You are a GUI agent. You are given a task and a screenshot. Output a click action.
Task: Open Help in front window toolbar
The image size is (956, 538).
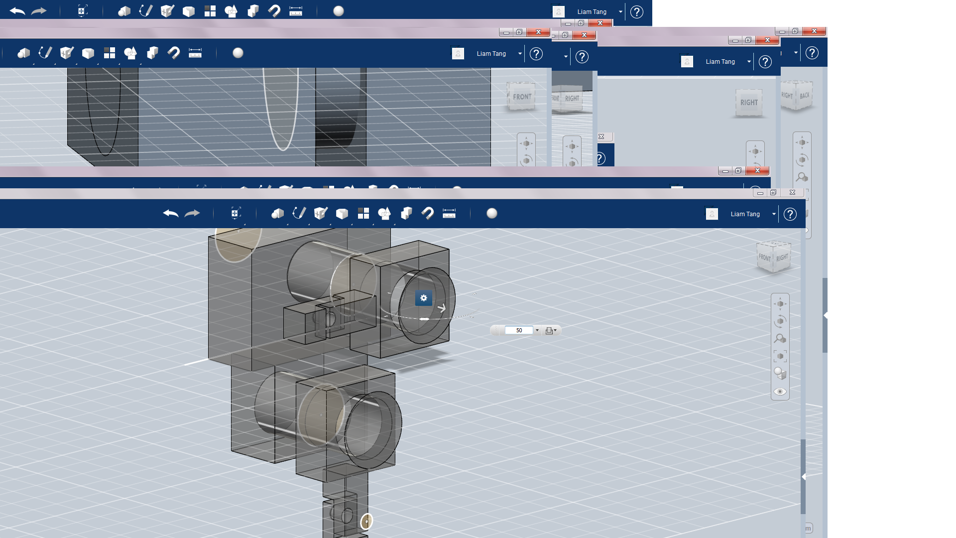(x=790, y=214)
